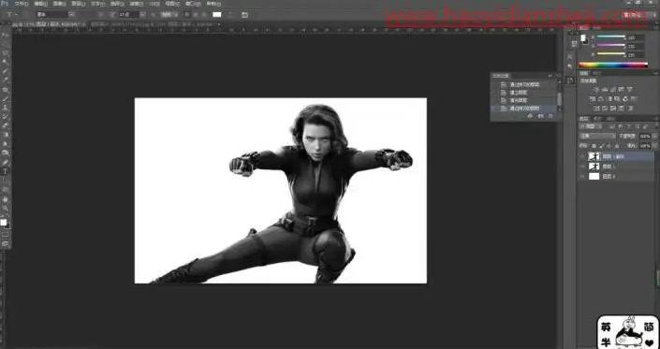Open the font size dropdown
Screen dimensions: 660x349
click(x=142, y=14)
